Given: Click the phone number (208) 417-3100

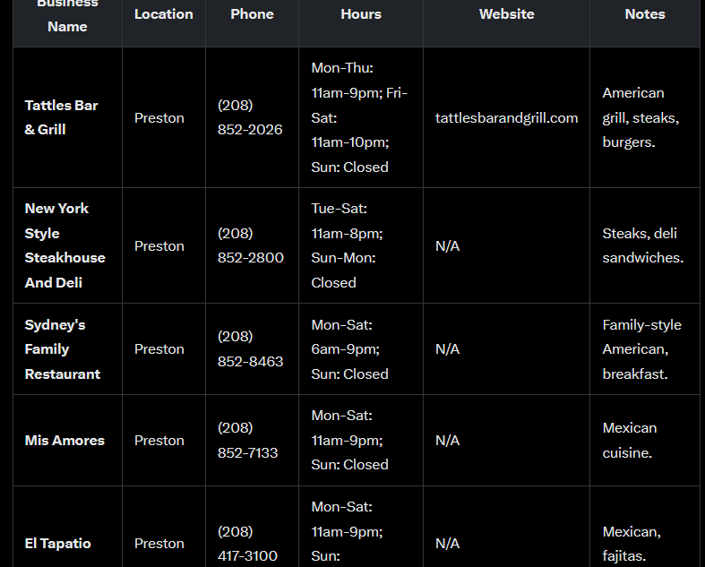Looking at the screenshot, I should pos(247,543).
